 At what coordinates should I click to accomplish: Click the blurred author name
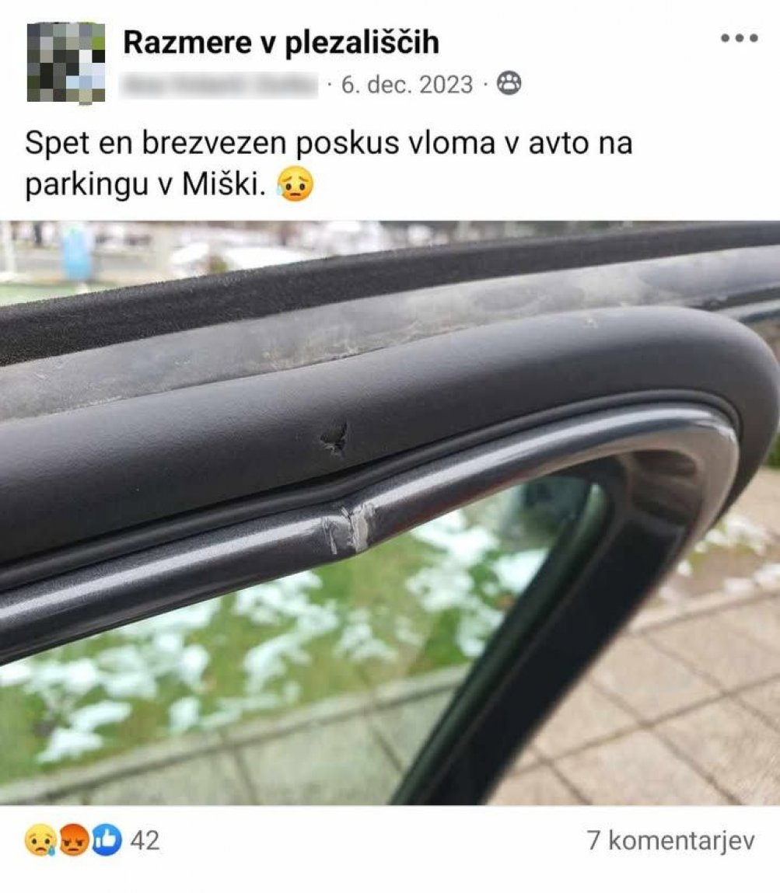point(219,85)
